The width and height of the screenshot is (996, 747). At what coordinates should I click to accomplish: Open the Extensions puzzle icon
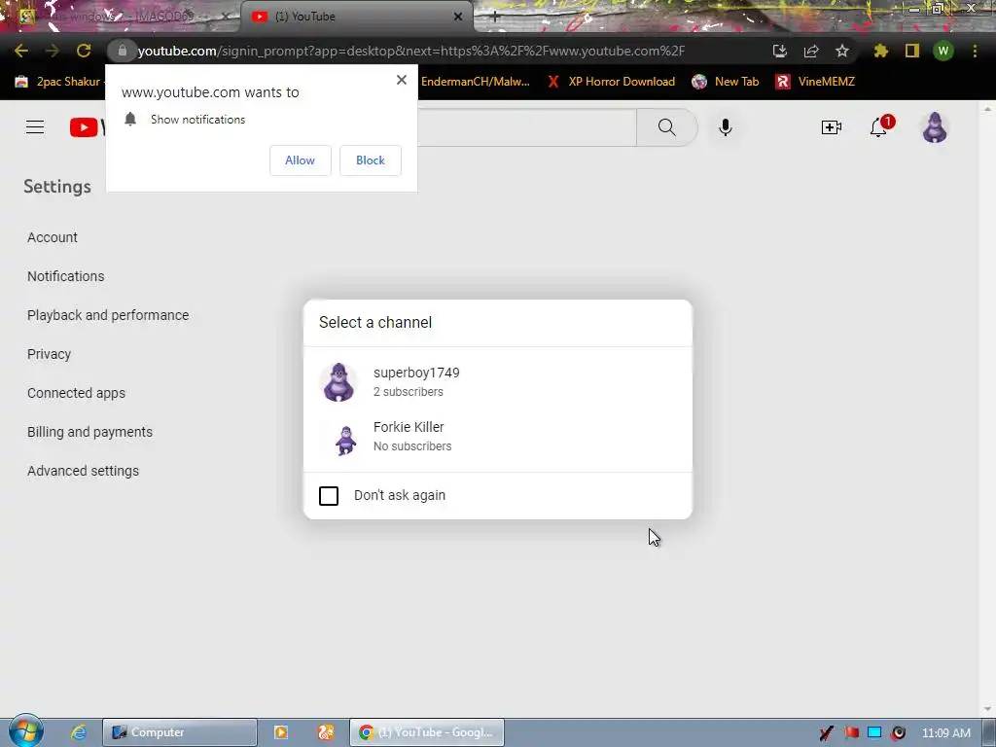click(x=881, y=51)
